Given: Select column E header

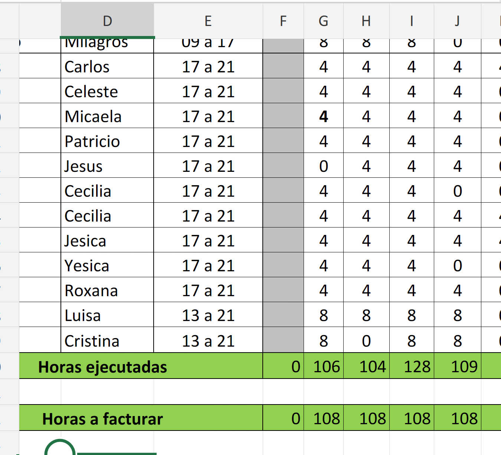Looking at the screenshot, I should 208,21.
